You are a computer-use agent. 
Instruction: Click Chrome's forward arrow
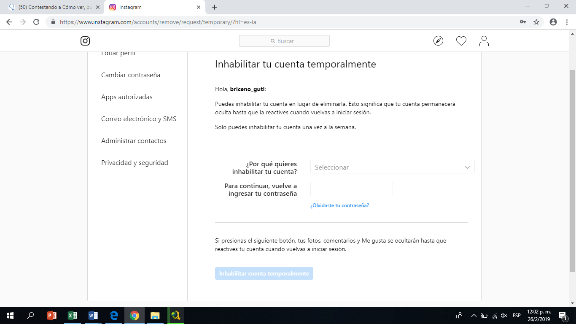click(x=23, y=22)
